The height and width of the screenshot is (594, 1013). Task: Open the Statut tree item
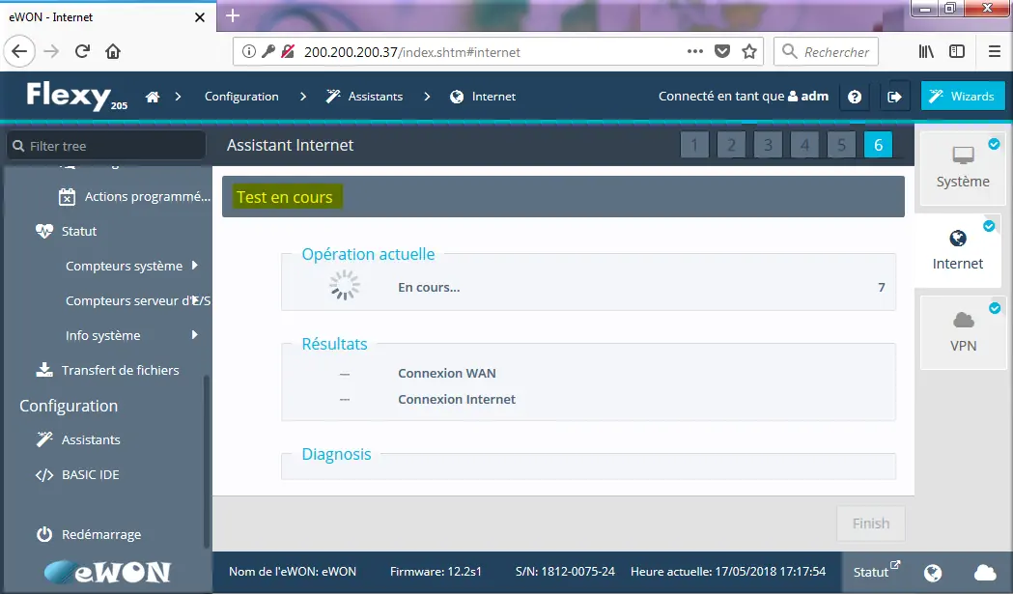pos(79,231)
